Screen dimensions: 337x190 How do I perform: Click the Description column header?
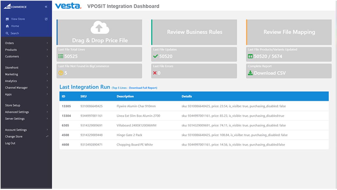pyautogui.click(x=125, y=96)
